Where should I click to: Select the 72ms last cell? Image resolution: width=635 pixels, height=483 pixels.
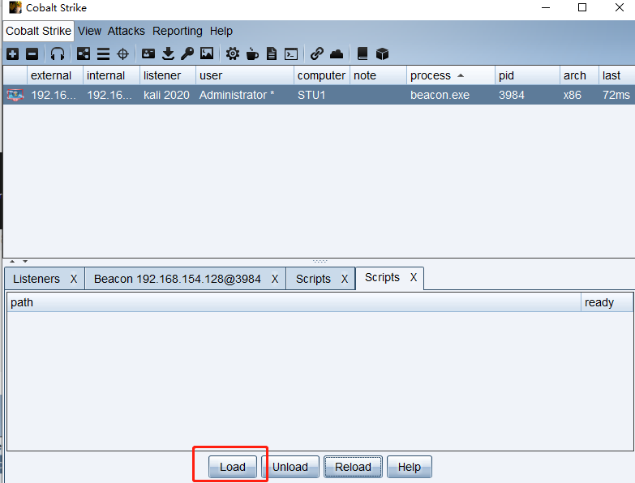617,95
